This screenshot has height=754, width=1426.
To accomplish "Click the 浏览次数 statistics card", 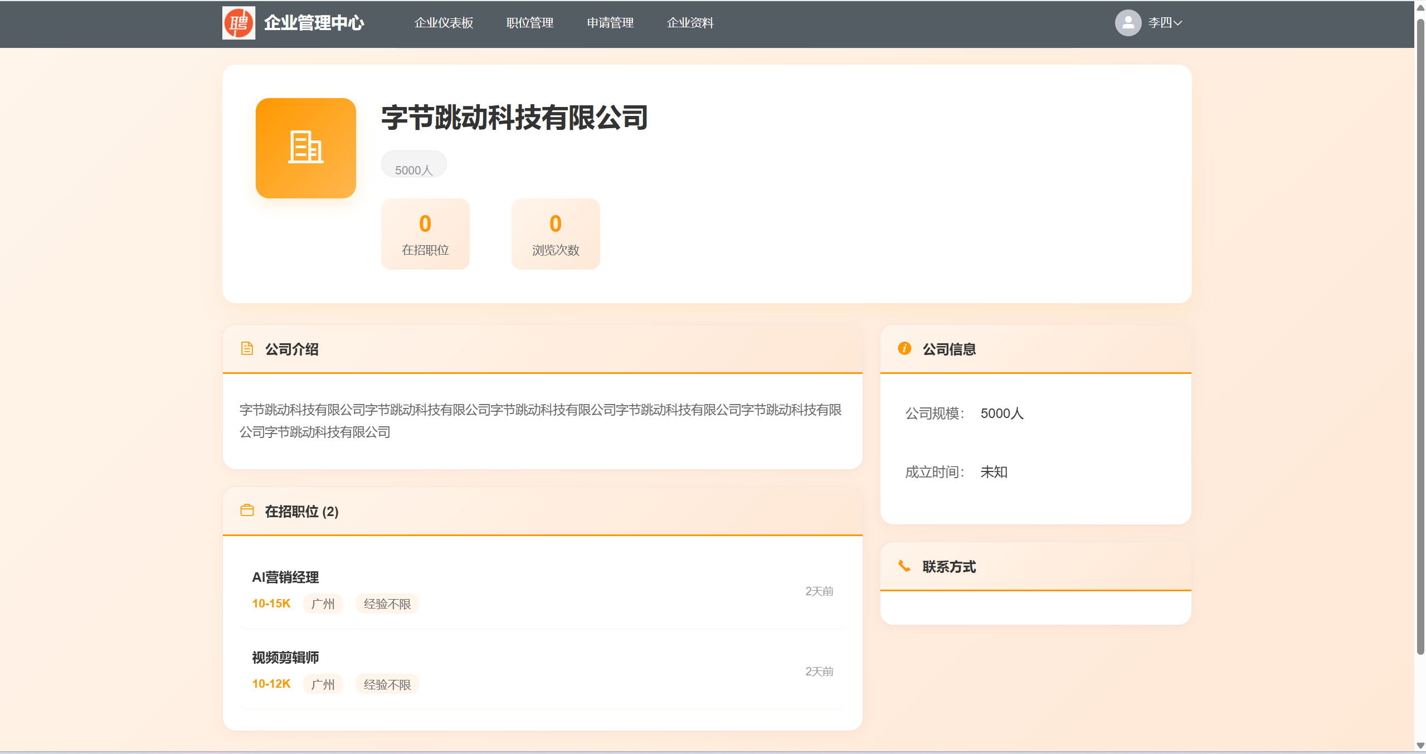I will (x=554, y=234).
